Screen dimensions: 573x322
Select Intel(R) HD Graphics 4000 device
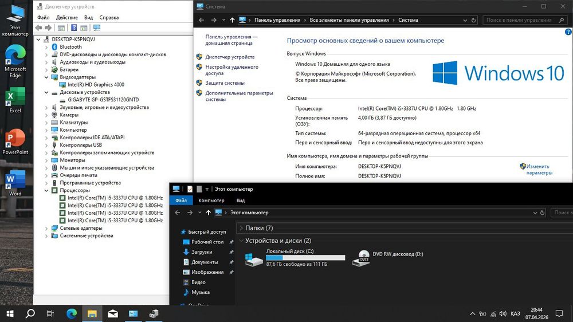click(96, 85)
